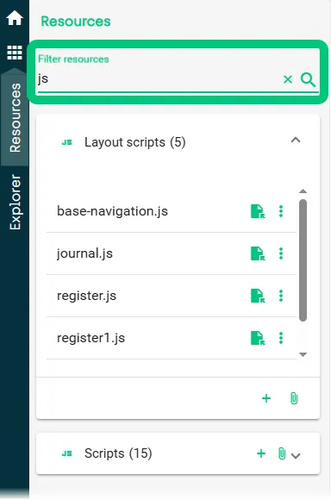Open base-navigation.js file edit icon
Image resolution: width=331 pixels, height=500 pixels.
click(258, 211)
